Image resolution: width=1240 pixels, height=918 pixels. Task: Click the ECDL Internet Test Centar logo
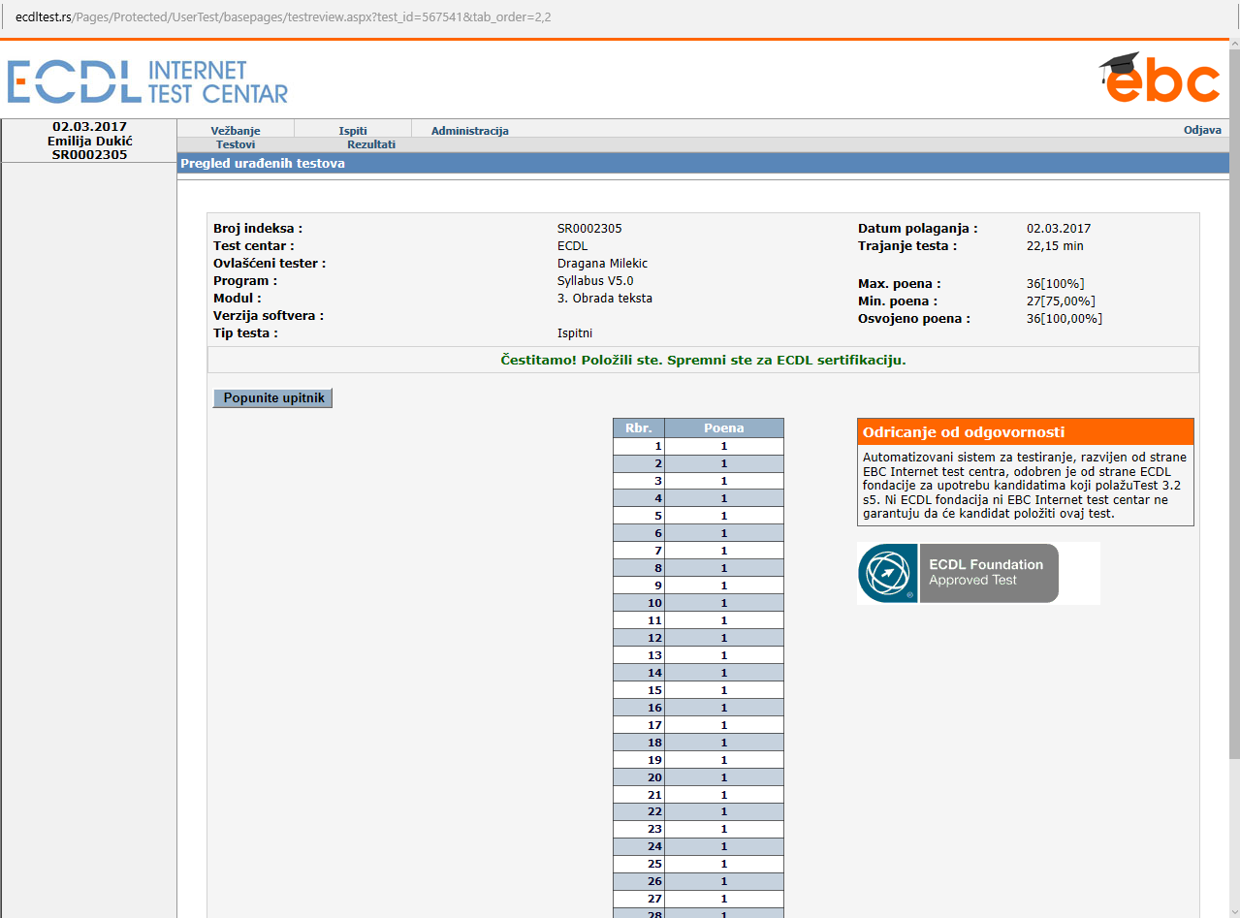tap(147, 81)
